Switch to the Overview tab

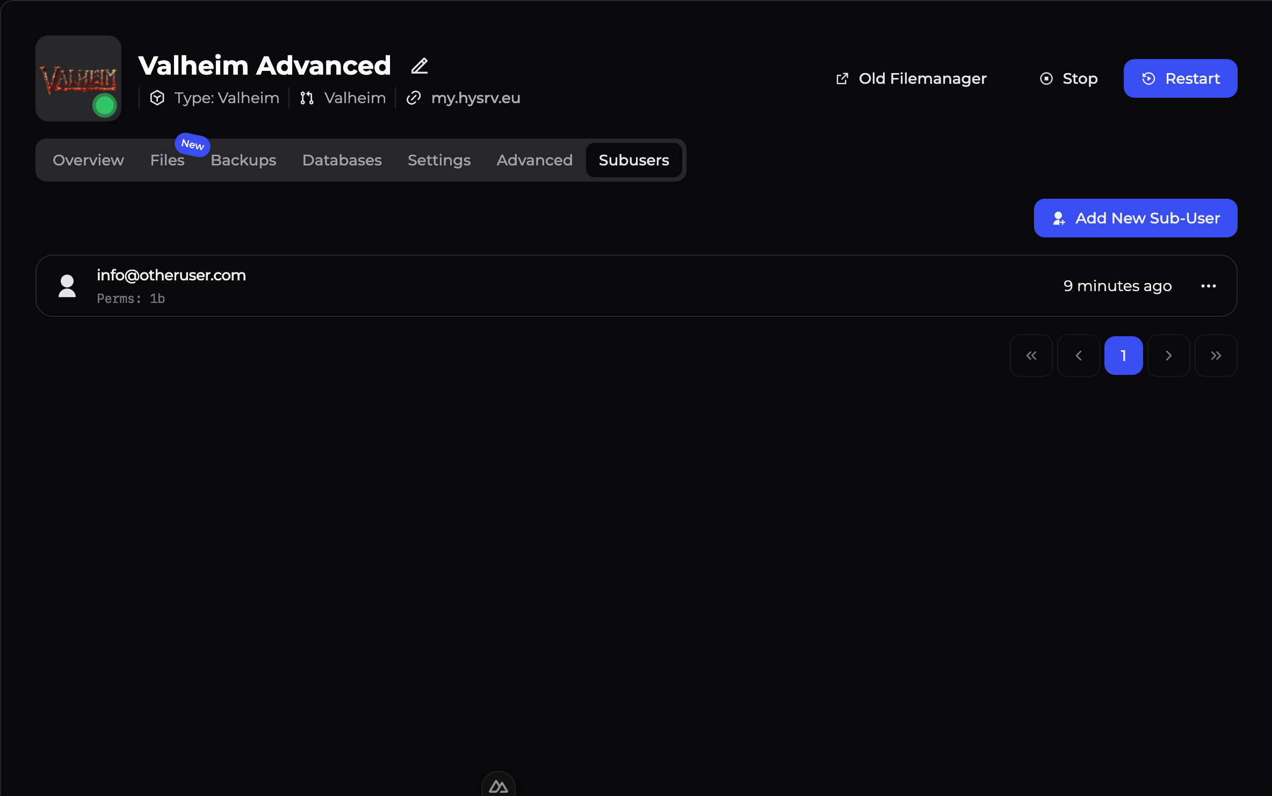coord(88,160)
